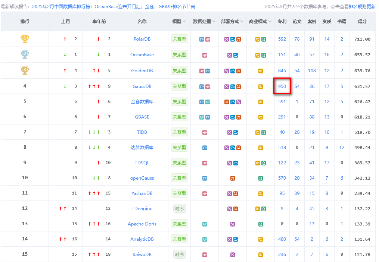The image size is (379, 262).
Task: Click the 论文 column header
Action: [x=297, y=22]
